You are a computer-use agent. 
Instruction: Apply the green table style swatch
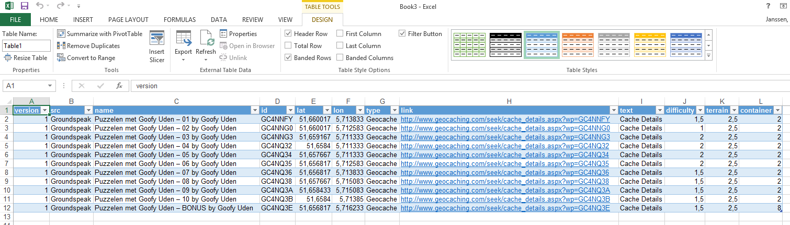(x=469, y=45)
